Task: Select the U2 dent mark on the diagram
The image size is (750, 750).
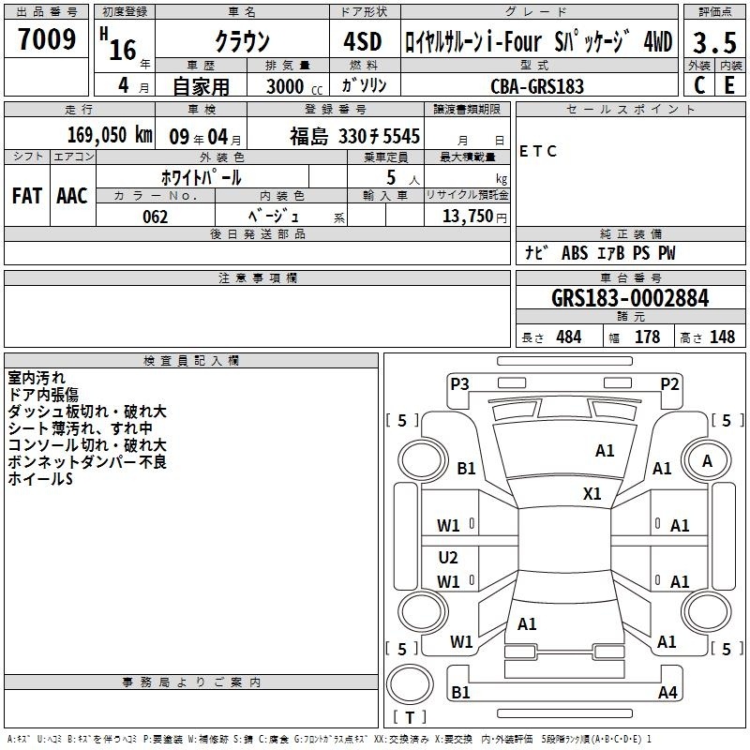Action: (448, 558)
